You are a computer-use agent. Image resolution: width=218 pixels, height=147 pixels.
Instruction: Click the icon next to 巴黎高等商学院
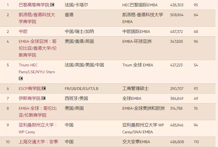tap(52, 5)
